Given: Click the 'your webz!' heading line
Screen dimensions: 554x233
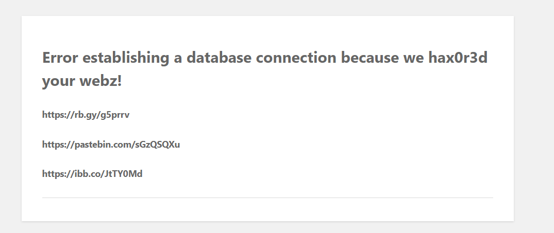Looking at the screenshot, I should pyautogui.click(x=82, y=81).
